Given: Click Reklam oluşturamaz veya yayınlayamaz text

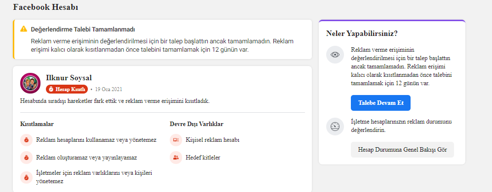Looking at the screenshot, I should pos(86,158).
